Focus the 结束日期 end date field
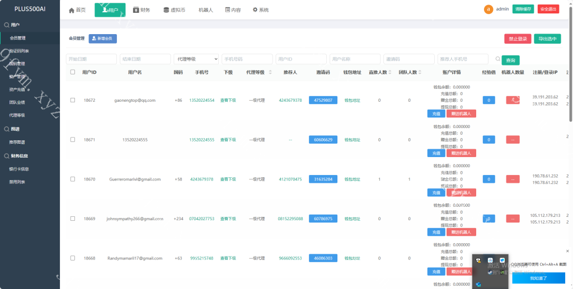Screen dimensions: 573x289 click(x=145, y=59)
